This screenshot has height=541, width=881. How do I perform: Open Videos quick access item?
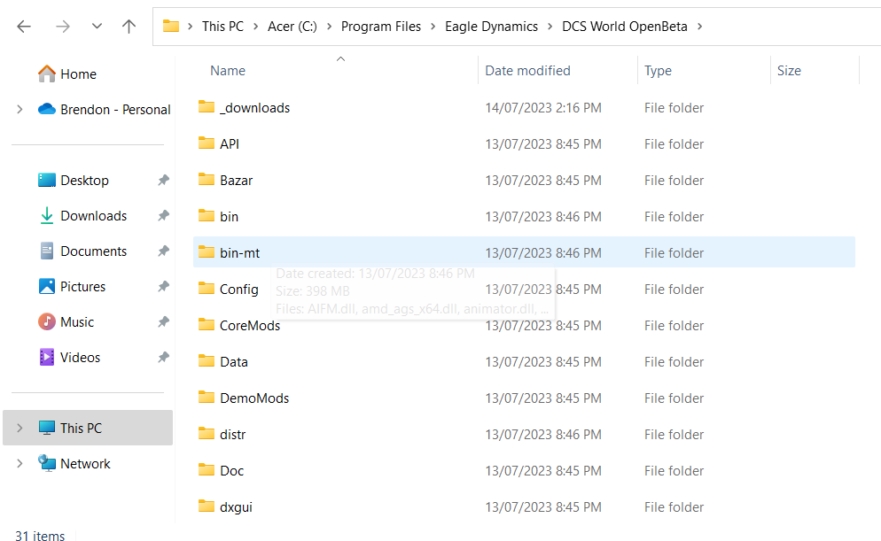tap(80, 357)
